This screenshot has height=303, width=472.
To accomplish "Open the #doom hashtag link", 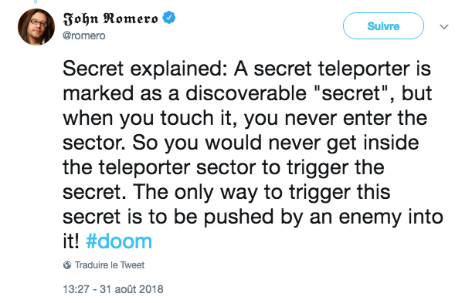I will click(x=119, y=241).
